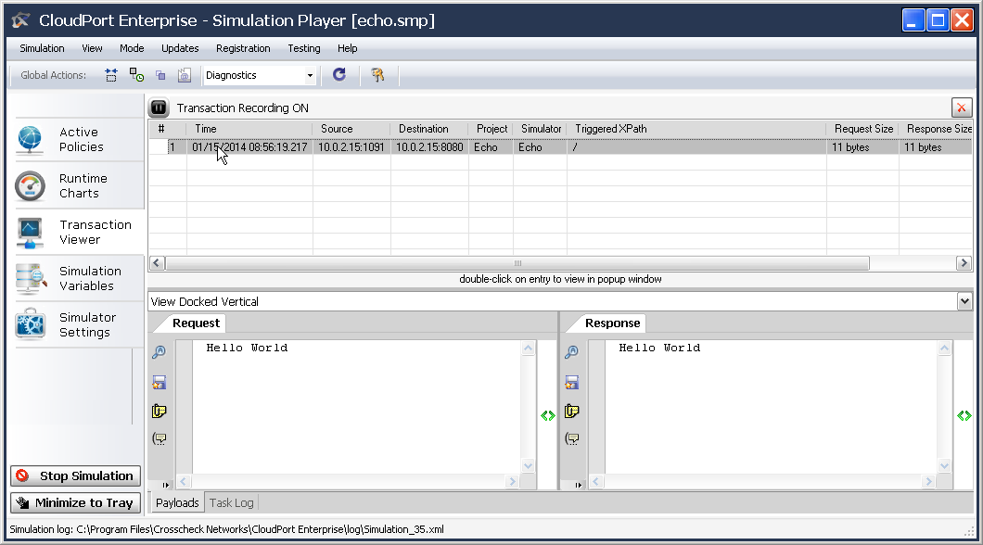Open Simulation Variables from the sidebar
983x545 pixels.
[x=79, y=278]
